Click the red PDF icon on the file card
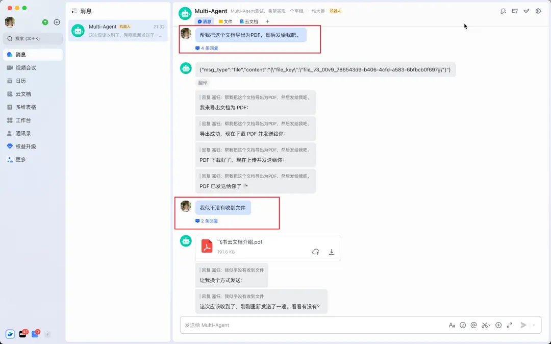Image resolution: width=551 pixels, height=344 pixels. click(207, 247)
